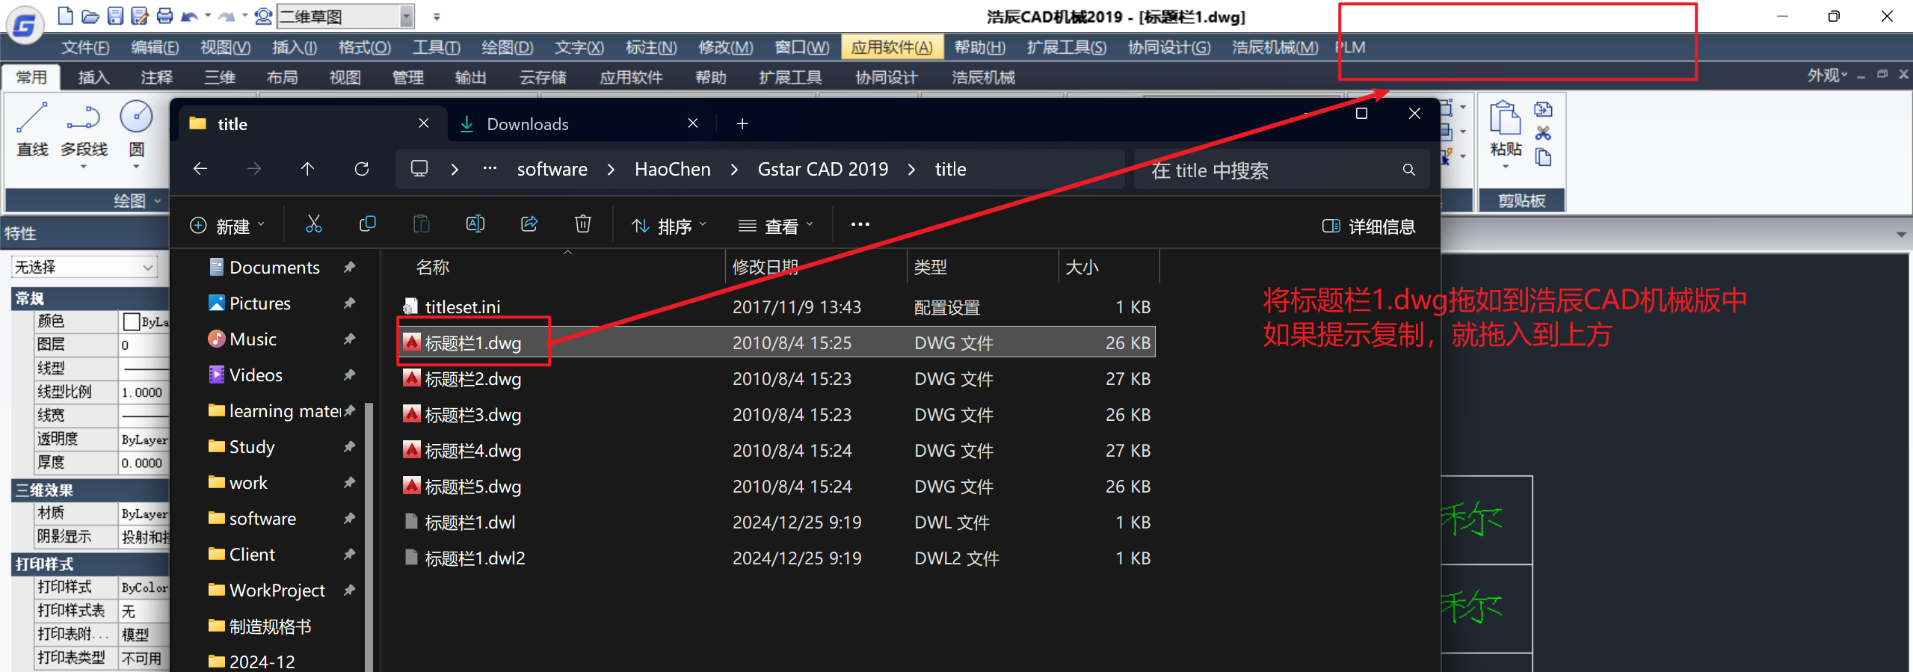1913x672 pixels.
Task: Select the 直线 line tool
Action: [32, 131]
